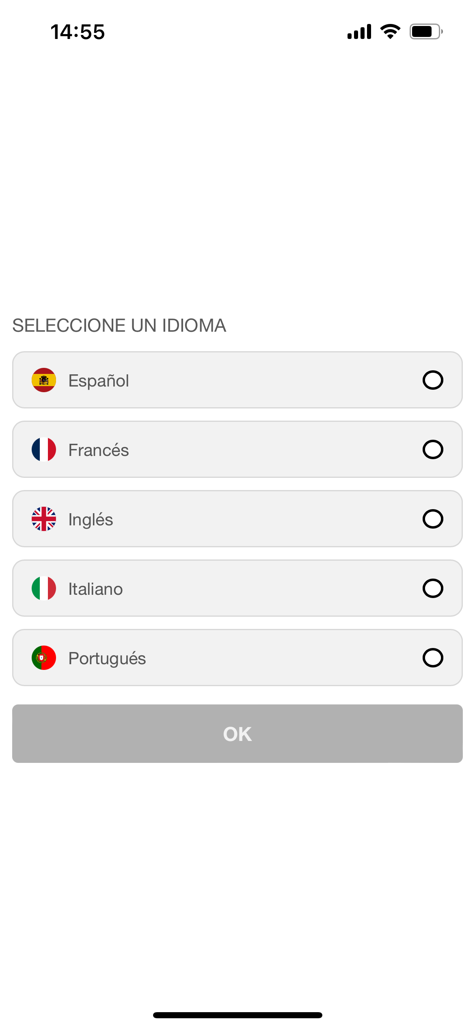
Task: Tap the Portugués language label
Action: pos(107,659)
